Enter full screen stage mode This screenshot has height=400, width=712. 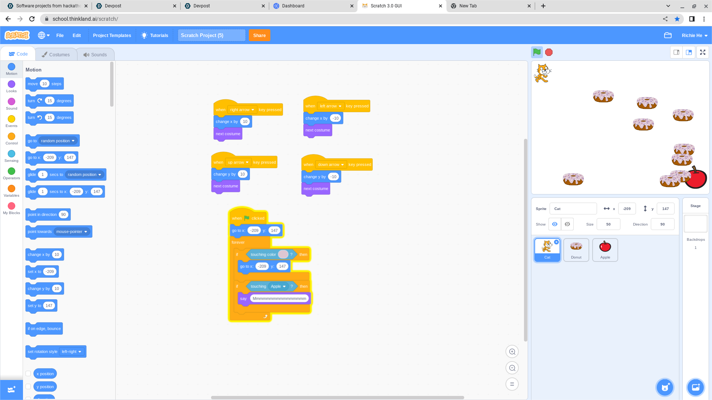tap(702, 52)
